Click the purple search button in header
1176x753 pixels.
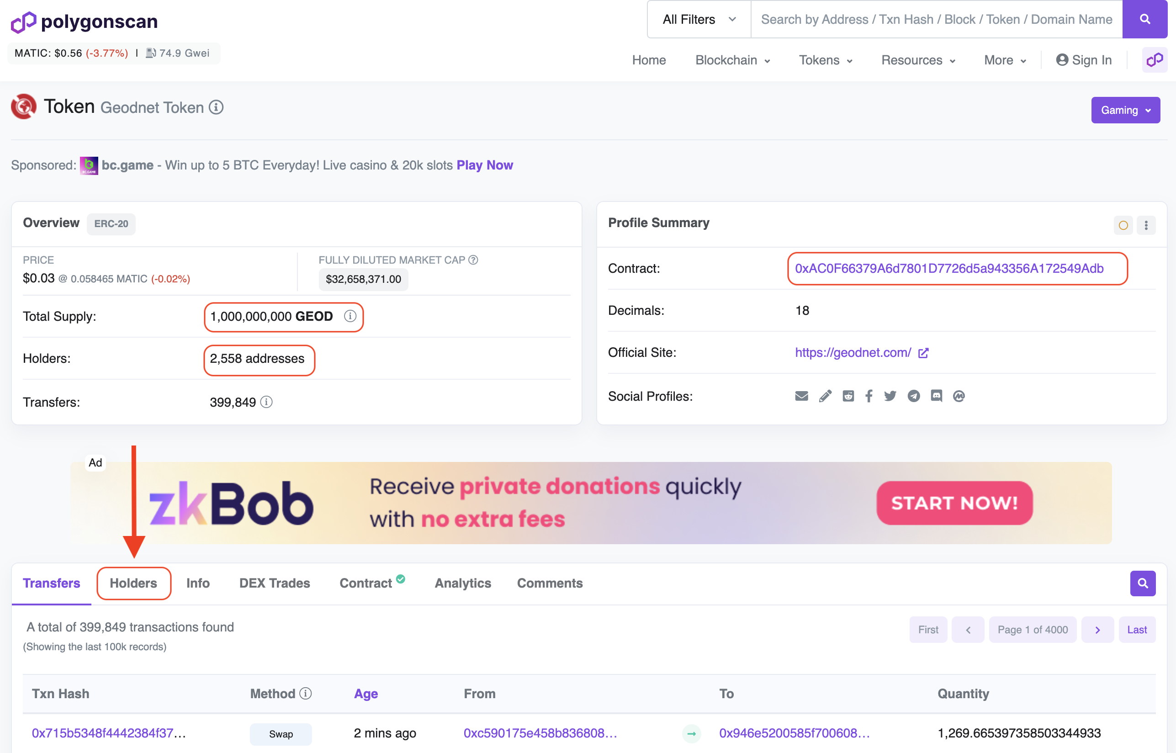[x=1144, y=19]
